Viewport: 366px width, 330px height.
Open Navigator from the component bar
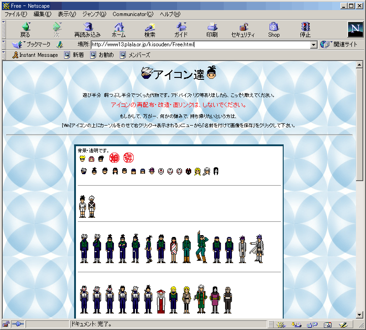(x=281, y=324)
